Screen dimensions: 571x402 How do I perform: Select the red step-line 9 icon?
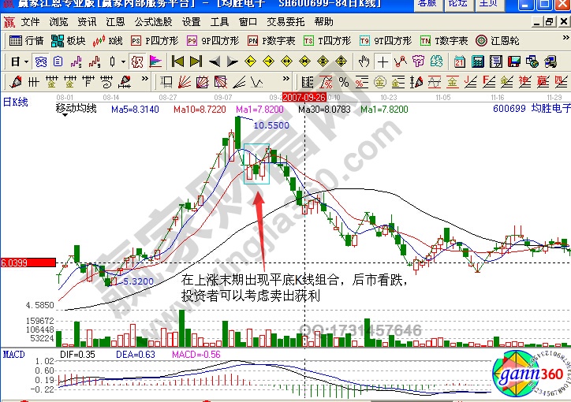95,61
